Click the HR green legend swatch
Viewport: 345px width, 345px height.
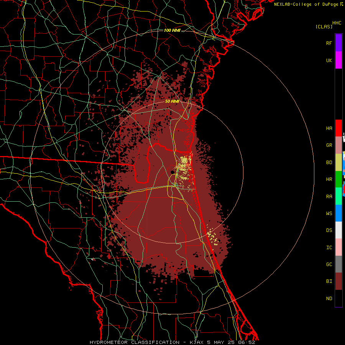click(338, 179)
